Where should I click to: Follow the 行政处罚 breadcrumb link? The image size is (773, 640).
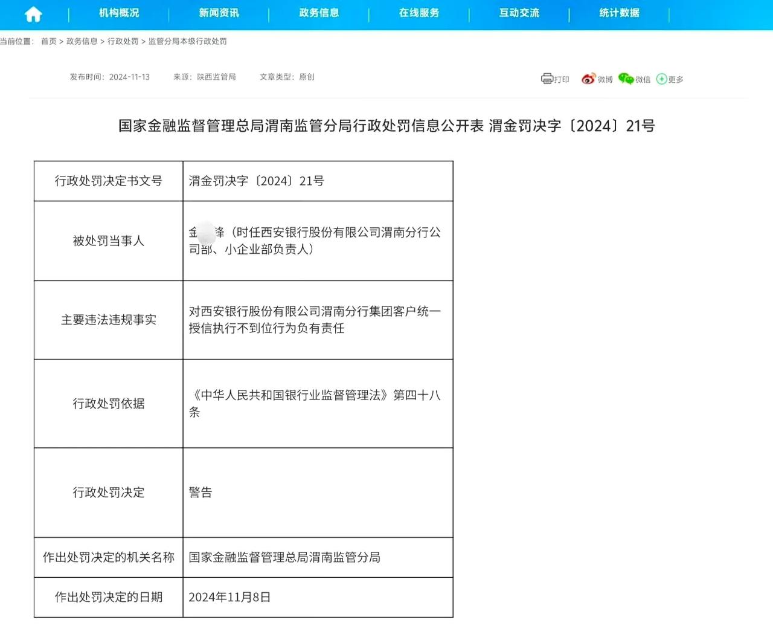(x=123, y=41)
